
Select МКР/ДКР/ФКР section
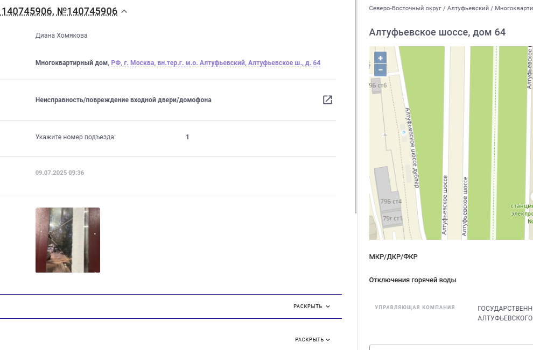[x=394, y=256]
